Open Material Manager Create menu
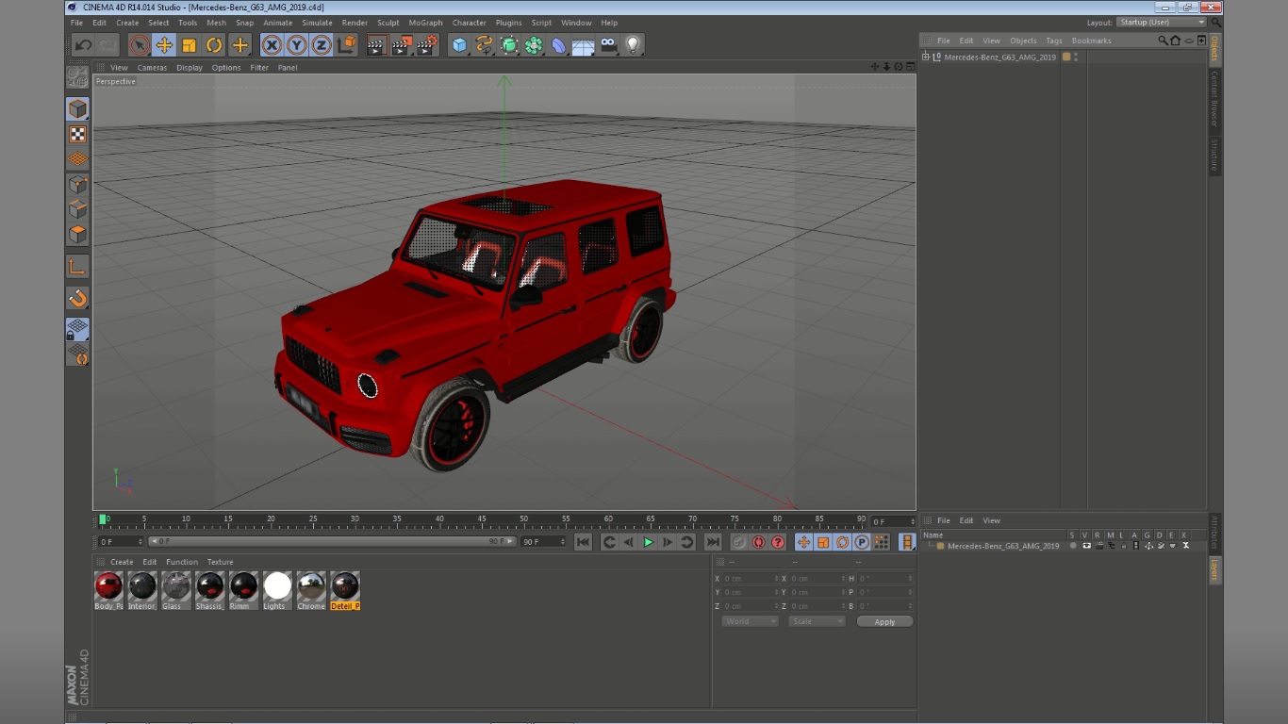This screenshot has height=724, width=1288. coord(122,562)
